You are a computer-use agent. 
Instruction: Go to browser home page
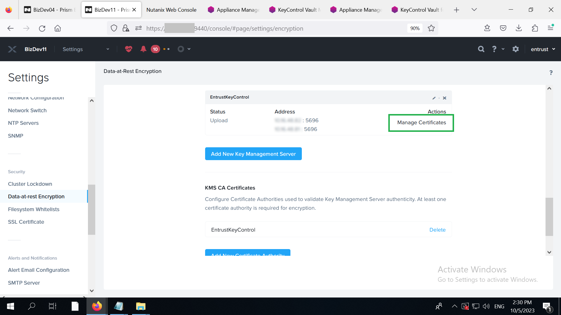coord(58,28)
